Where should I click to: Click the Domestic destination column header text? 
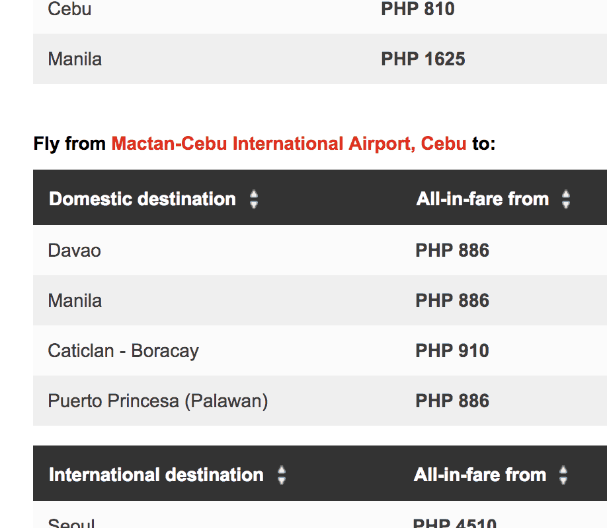pyautogui.click(x=142, y=199)
